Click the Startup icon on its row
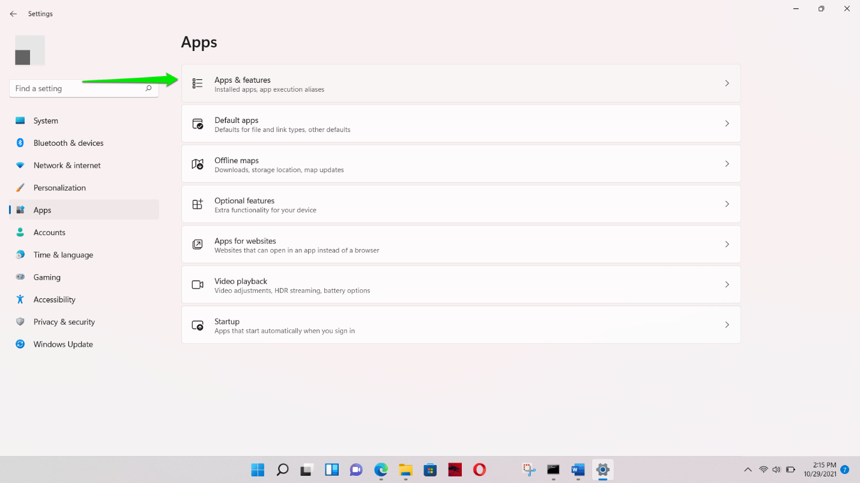Screen dimensions: 860x483 (x=198, y=325)
